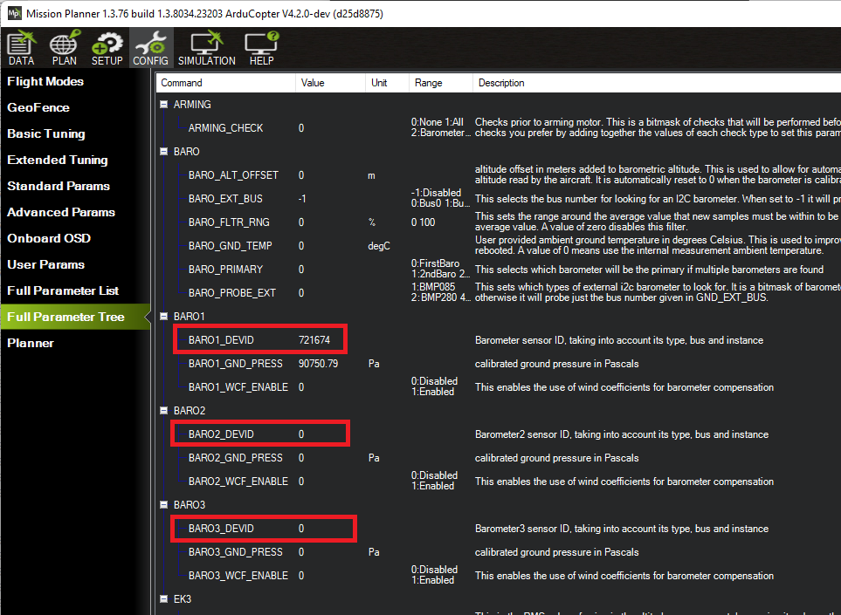Image resolution: width=841 pixels, height=615 pixels.
Task: Click the 'degC' unit of BARO_GND_TEMP
Action: [379, 246]
